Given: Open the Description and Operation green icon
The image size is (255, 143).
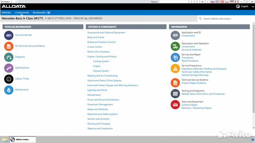Looking at the screenshot, I should pos(175,46).
